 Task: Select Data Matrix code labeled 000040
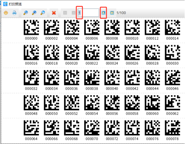point(112,78)
